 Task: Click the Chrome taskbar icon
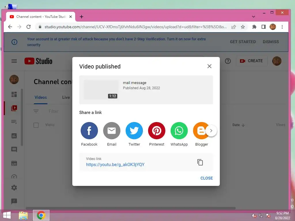tap(41, 215)
